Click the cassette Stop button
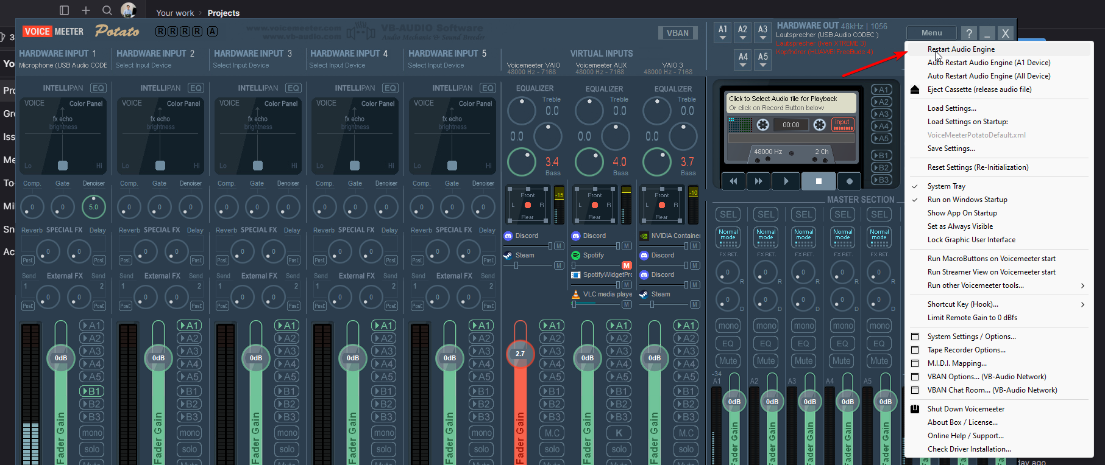This screenshot has width=1105, height=465. (819, 181)
